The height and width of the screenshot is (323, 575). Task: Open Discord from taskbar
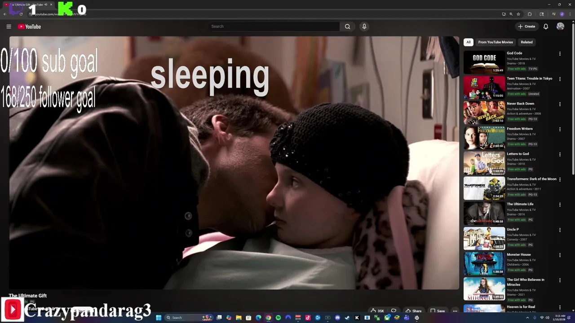point(337,318)
